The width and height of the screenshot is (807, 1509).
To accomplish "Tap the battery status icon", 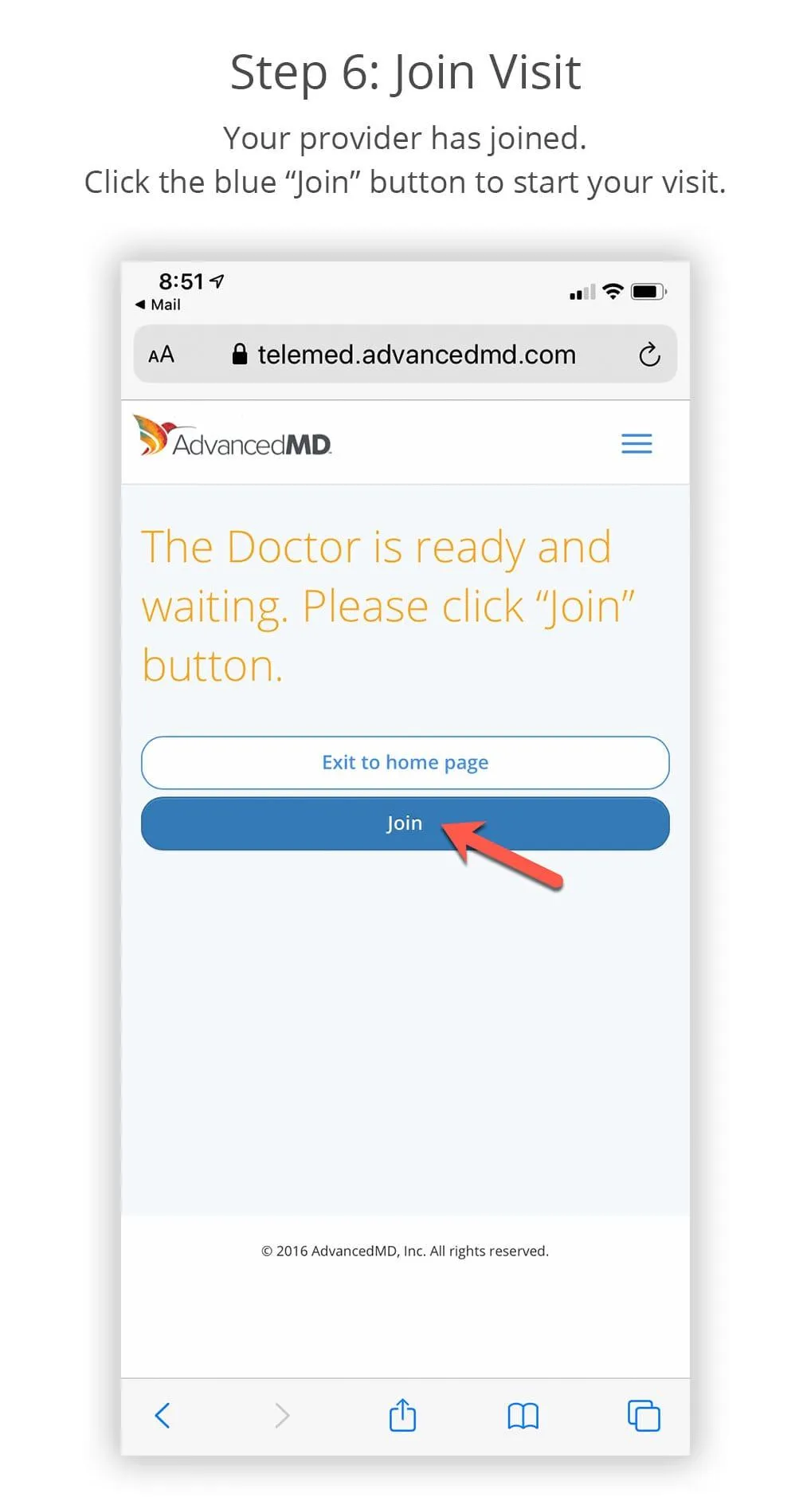I will [x=648, y=292].
